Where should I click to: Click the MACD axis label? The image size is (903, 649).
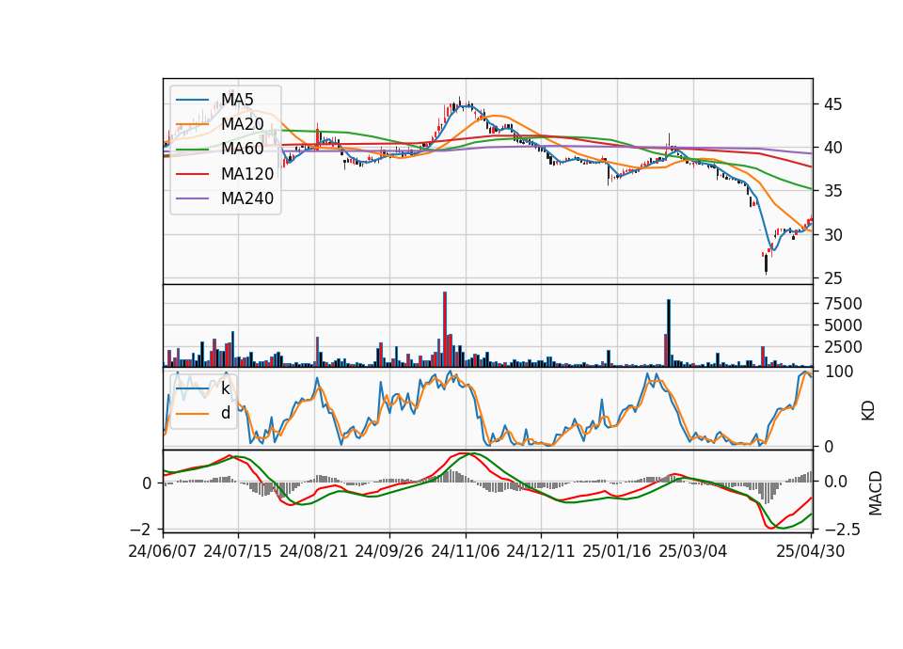tap(875, 492)
